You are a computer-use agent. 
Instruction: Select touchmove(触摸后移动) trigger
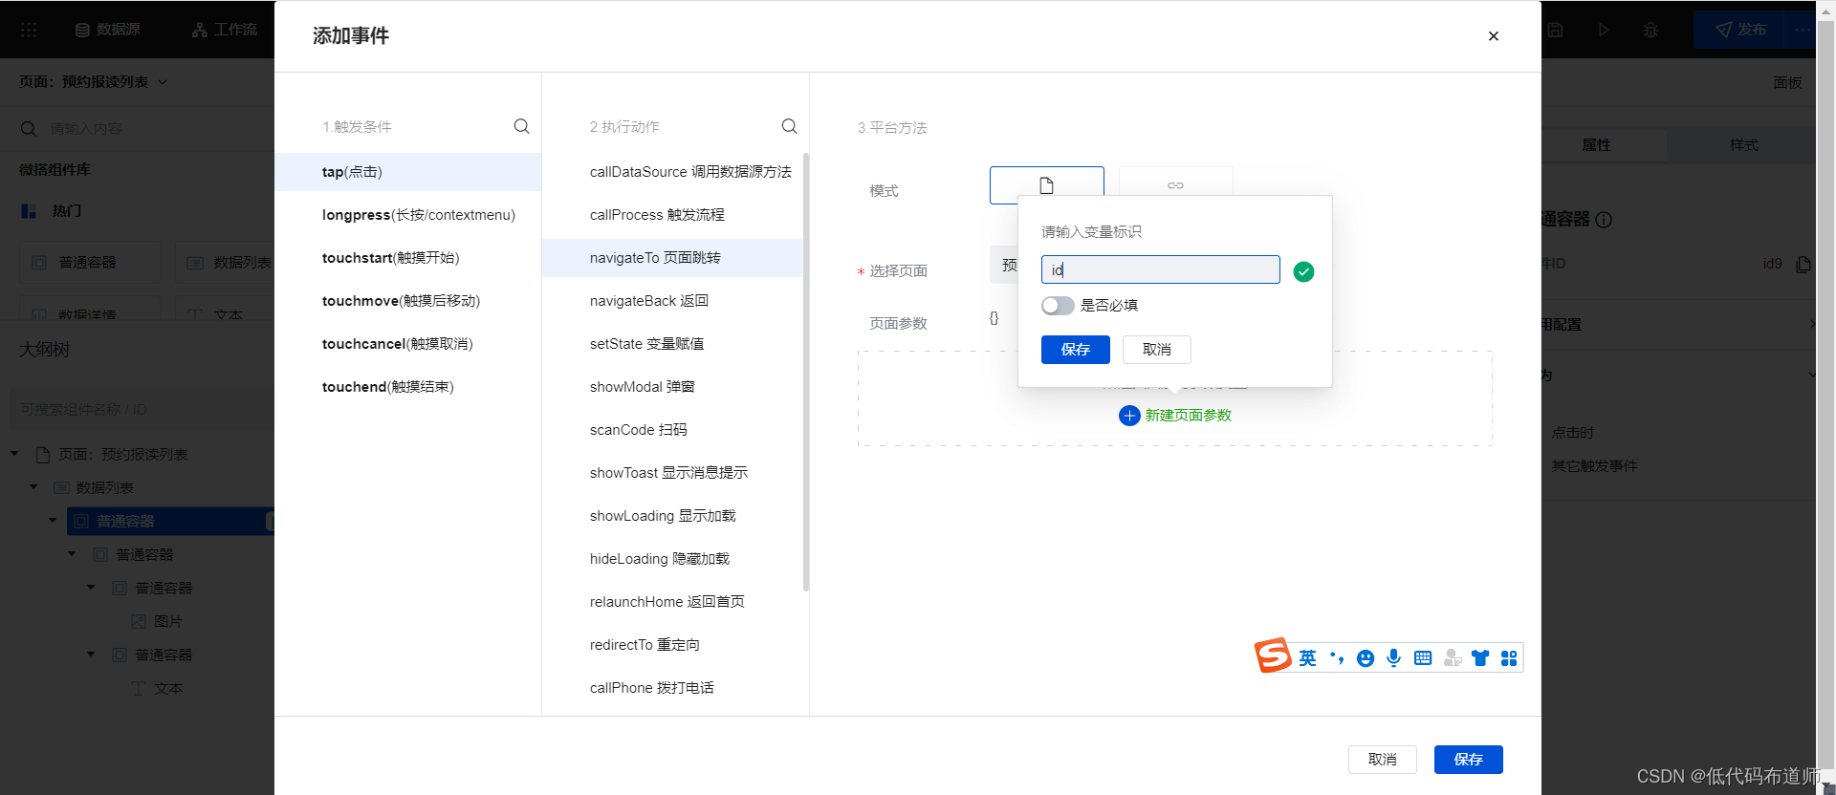coord(408,301)
